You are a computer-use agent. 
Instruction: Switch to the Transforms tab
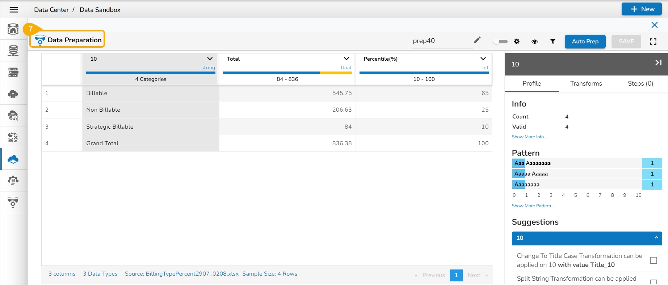(x=586, y=83)
